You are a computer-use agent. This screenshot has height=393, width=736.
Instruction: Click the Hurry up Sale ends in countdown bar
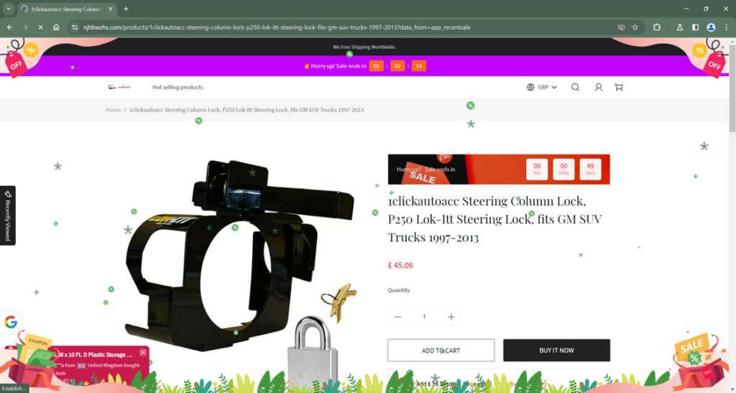click(365, 66)
